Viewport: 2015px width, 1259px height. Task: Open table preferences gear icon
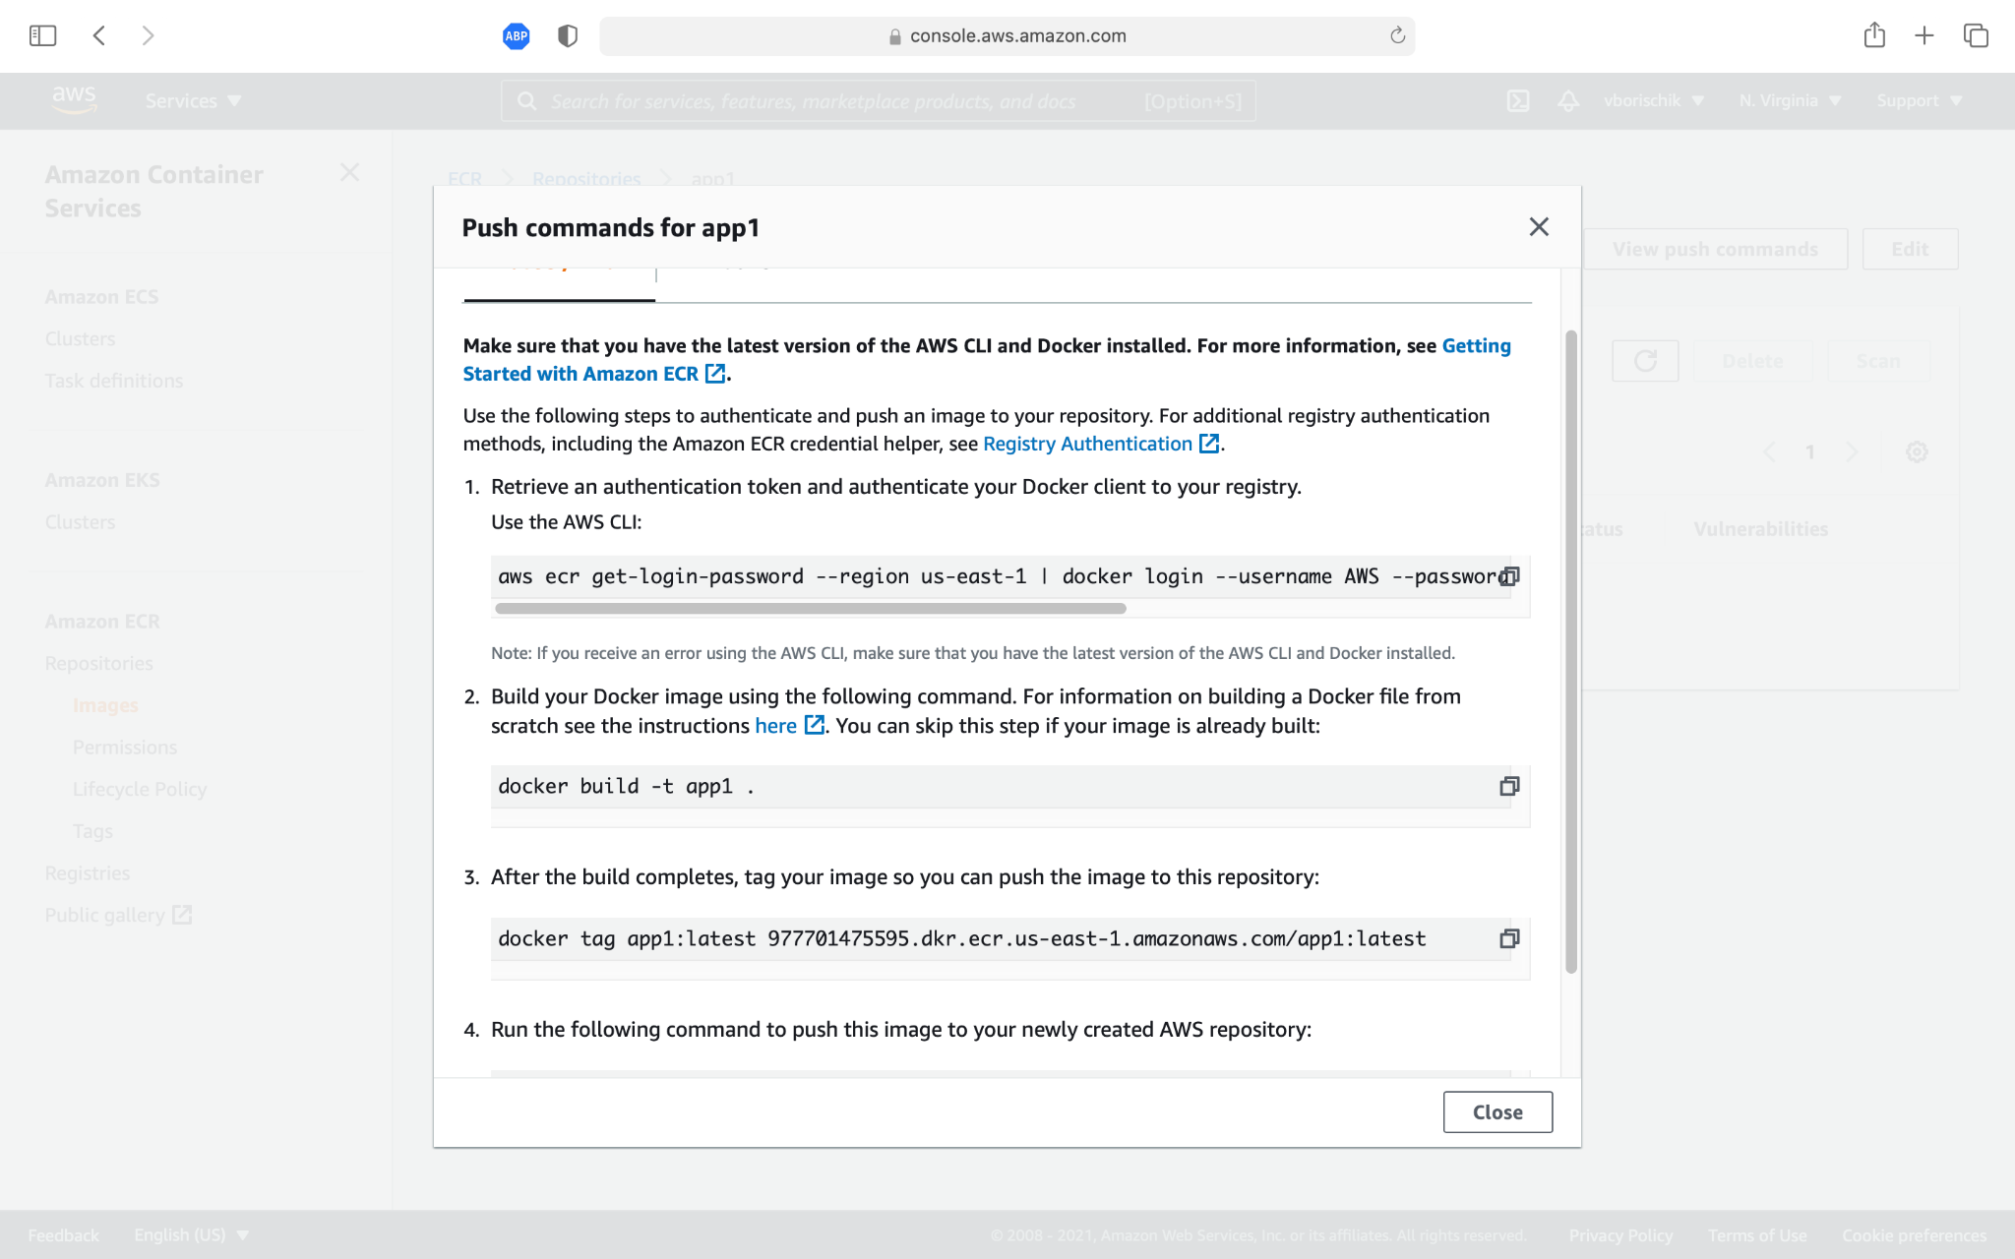click(1917, 452)
